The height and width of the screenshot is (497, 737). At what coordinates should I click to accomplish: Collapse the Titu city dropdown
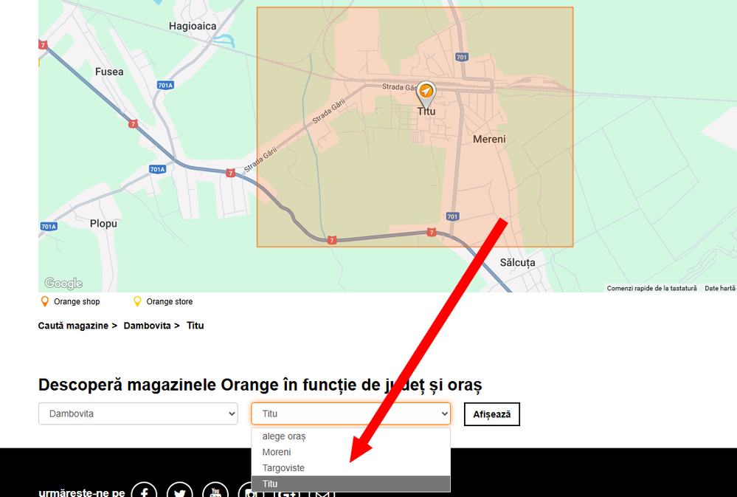click(350, 414)
